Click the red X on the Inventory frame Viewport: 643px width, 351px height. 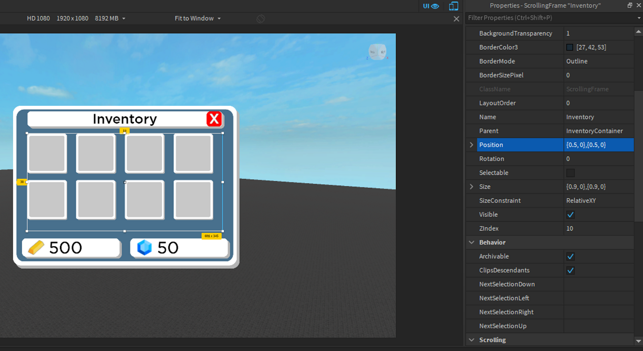[214, 119]
